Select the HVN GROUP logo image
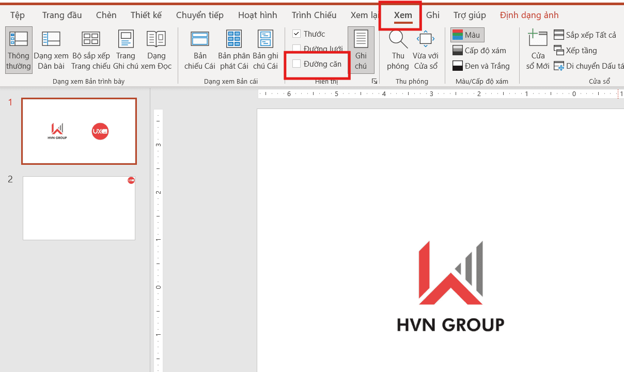 click(x=450, y=286)
